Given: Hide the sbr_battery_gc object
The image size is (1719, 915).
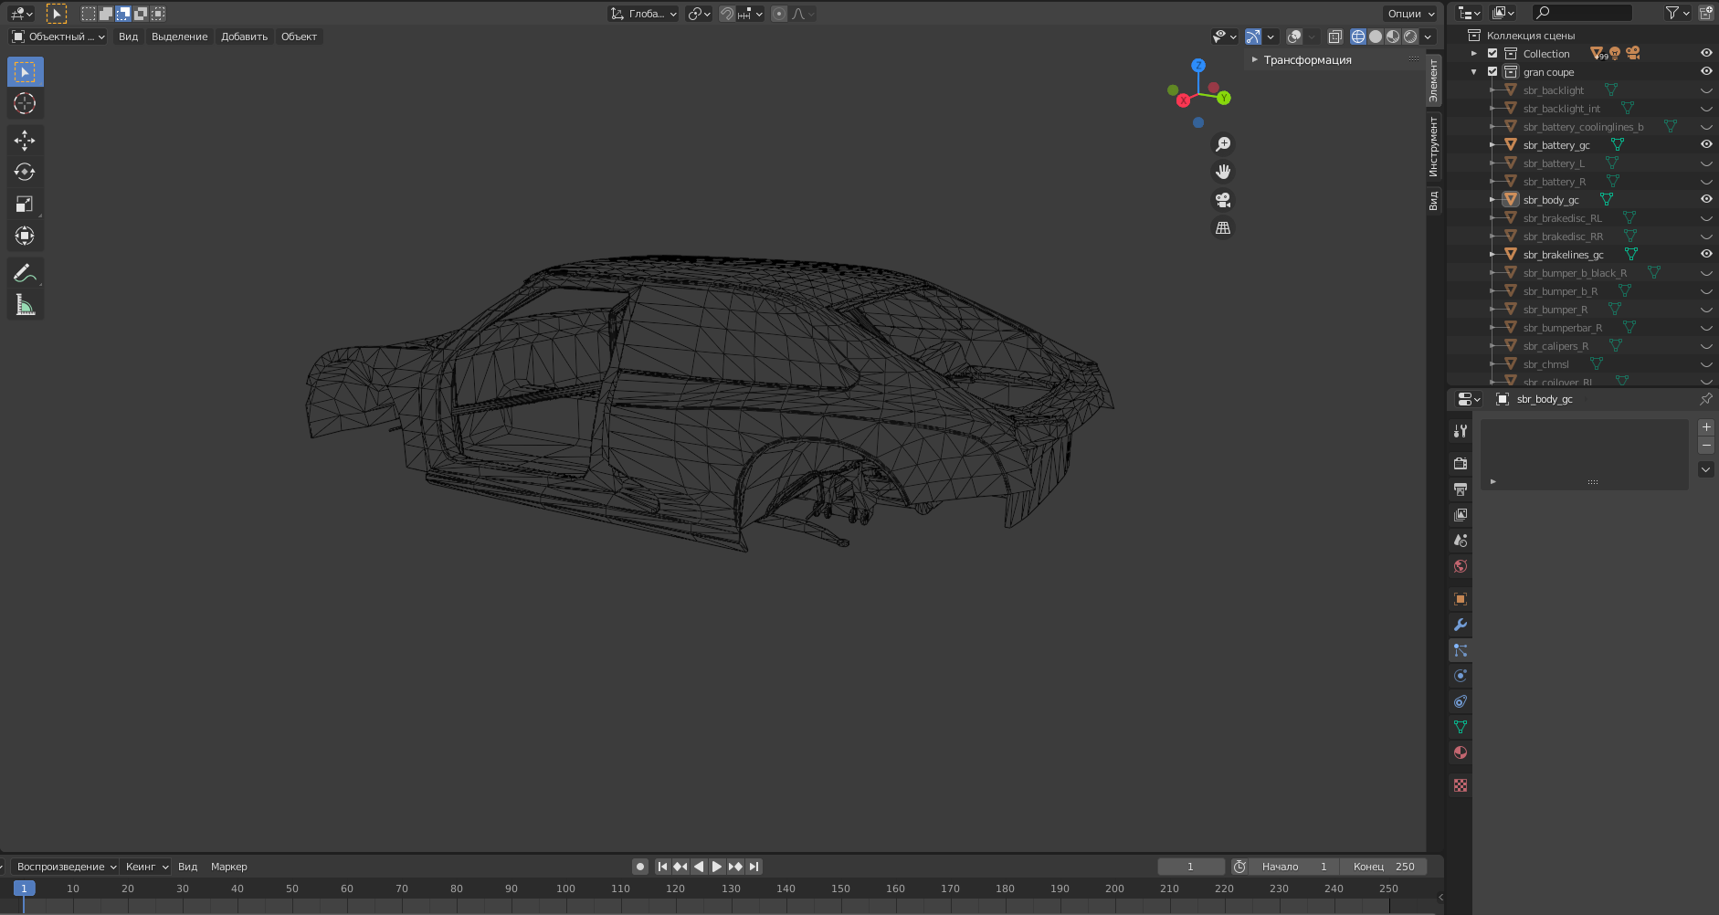Looking at the screenshot, I should click(1705, 145).
